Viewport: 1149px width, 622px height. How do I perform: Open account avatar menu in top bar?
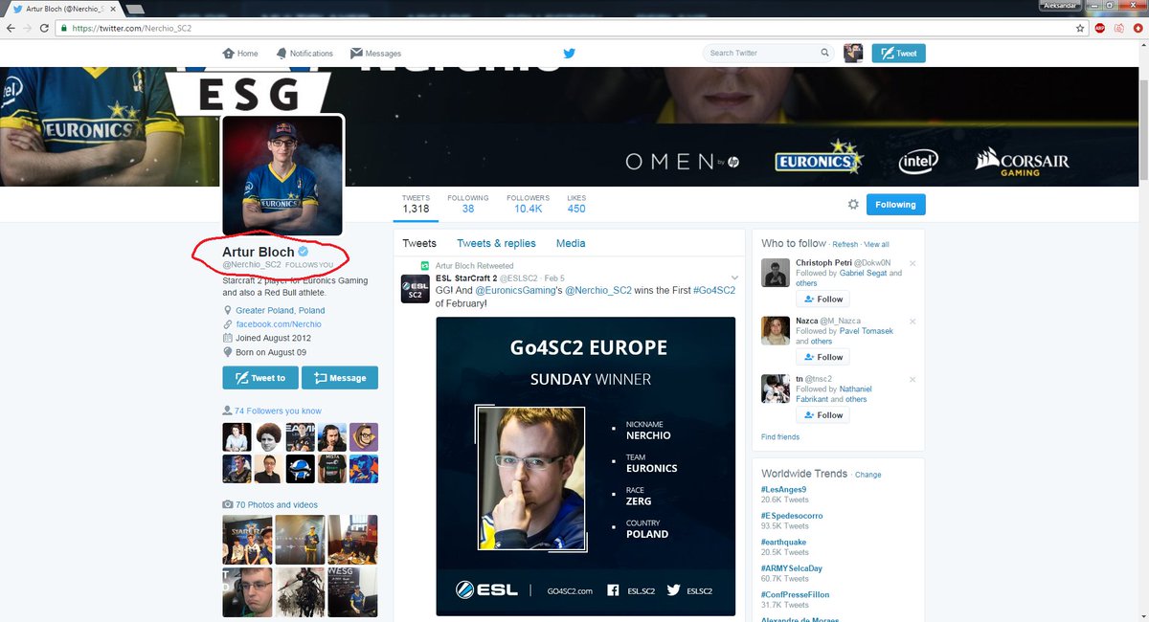(x=853, y=54)
